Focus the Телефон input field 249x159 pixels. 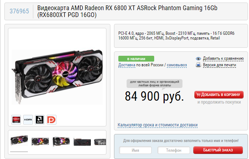click(174, 150)
